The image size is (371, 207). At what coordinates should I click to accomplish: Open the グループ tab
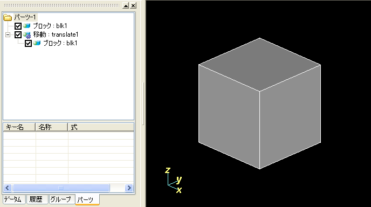(61, 199)
